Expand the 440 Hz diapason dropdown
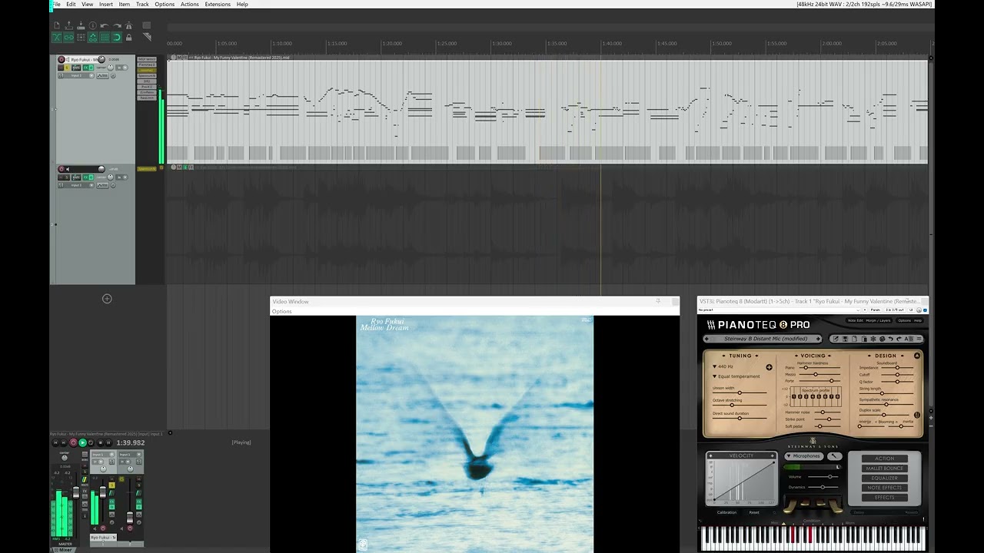 coord(723,366)
